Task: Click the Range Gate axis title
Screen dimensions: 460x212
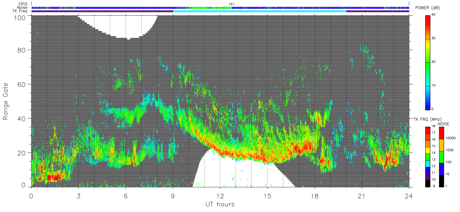Action: 6,101
